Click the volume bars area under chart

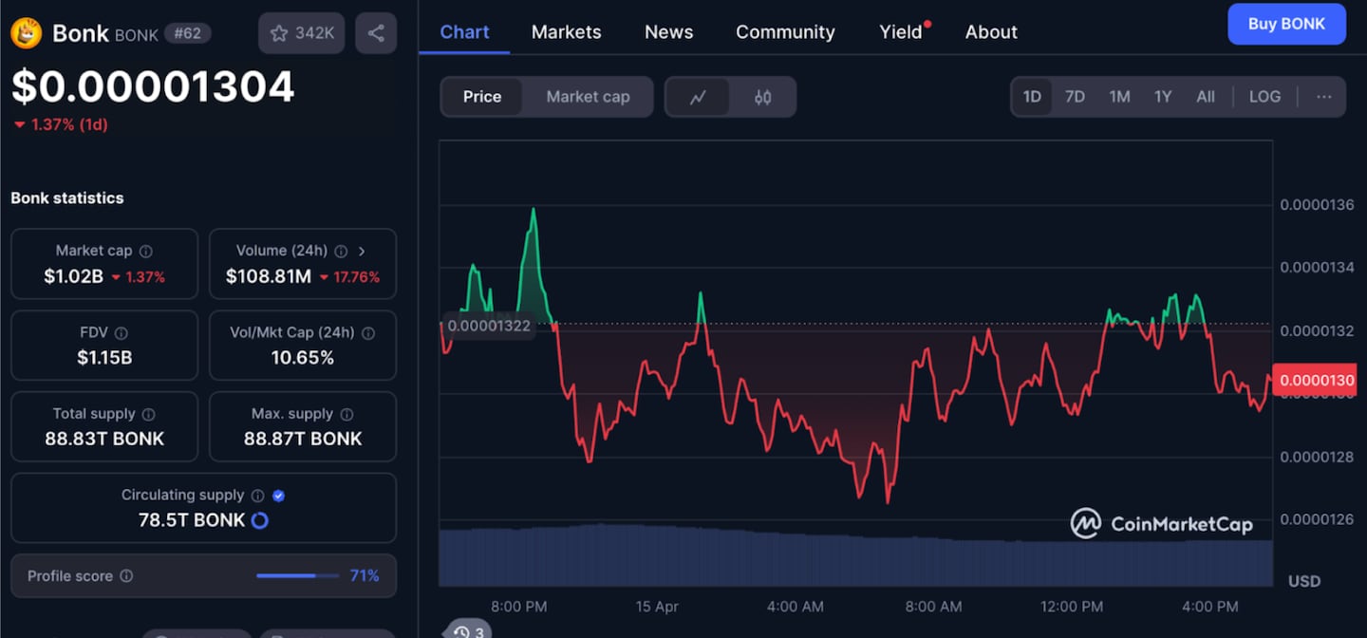coord(855,555)
